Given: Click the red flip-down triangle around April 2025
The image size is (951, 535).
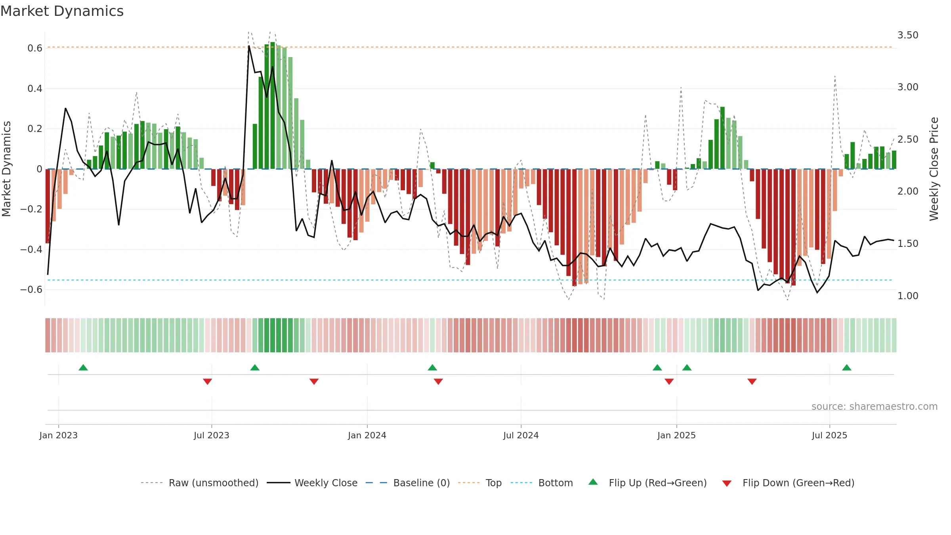Looking at the screenshot, I should tap(752, 381).
